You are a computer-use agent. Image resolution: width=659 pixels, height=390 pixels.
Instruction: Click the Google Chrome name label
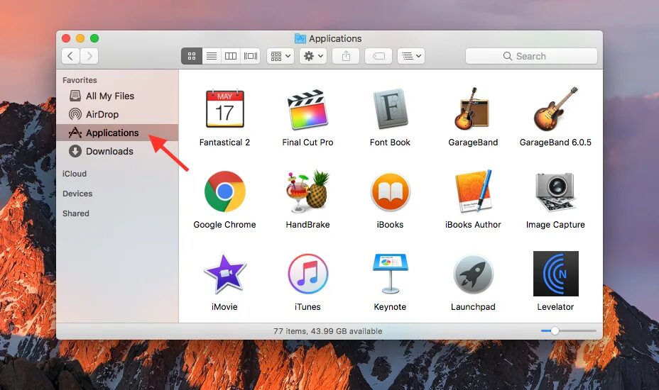click(225, 225)
